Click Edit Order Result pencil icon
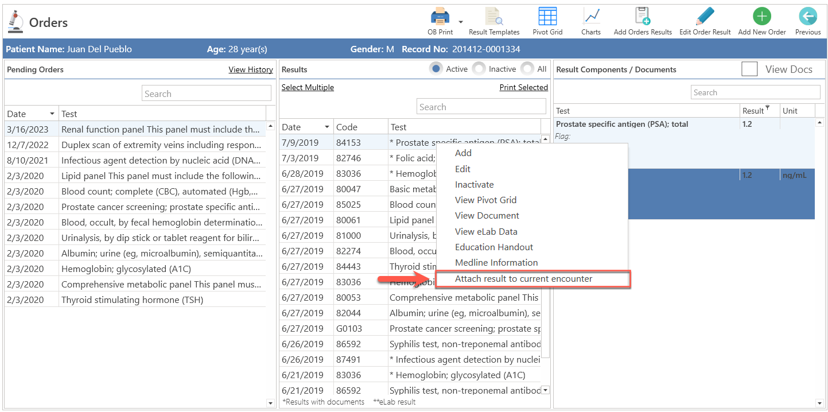 pyautogui.click(x=705, y=17)
